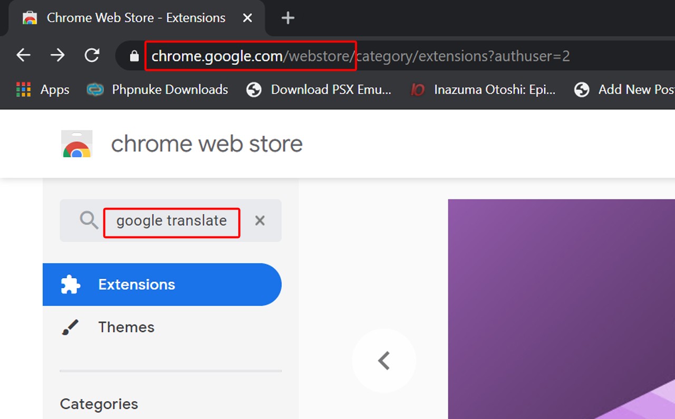675x419 pixels.
Task: Click the Phpnuke Downloads bookmark icon
Action: point(95,89)
